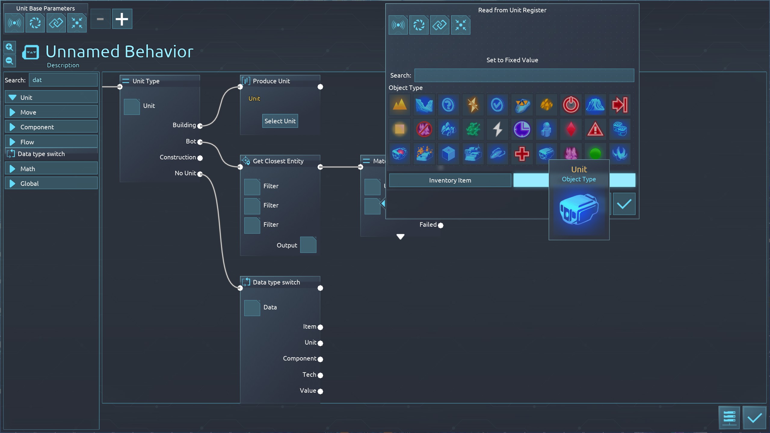Image resolution: width=770 pixels, height=433 pixels.
Task: Select Data type switch in instruction list
Action: tap(41, 154)
